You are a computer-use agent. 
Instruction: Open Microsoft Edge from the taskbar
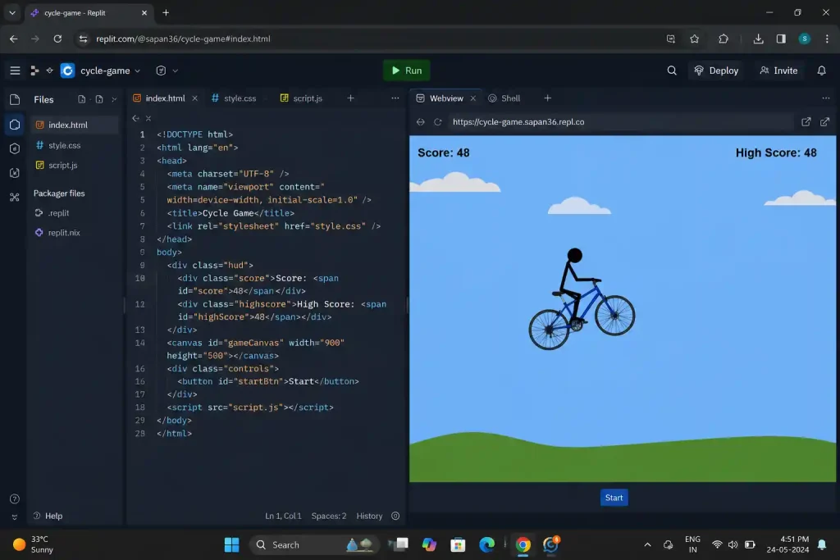tap(486, 545)
